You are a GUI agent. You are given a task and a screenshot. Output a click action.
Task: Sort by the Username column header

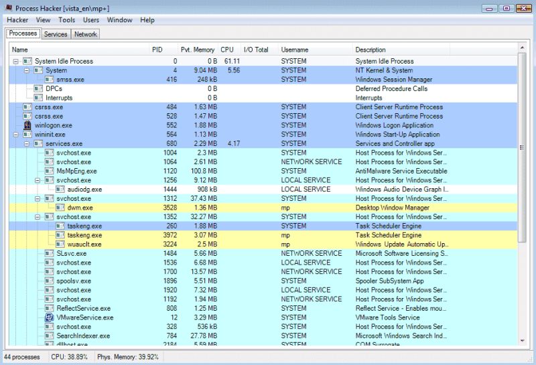pyautogui.click(x=315, y=50)
